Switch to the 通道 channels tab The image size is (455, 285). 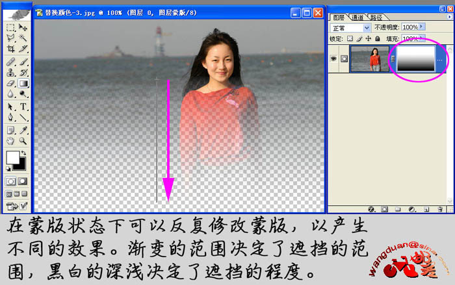tap(357, 17)
